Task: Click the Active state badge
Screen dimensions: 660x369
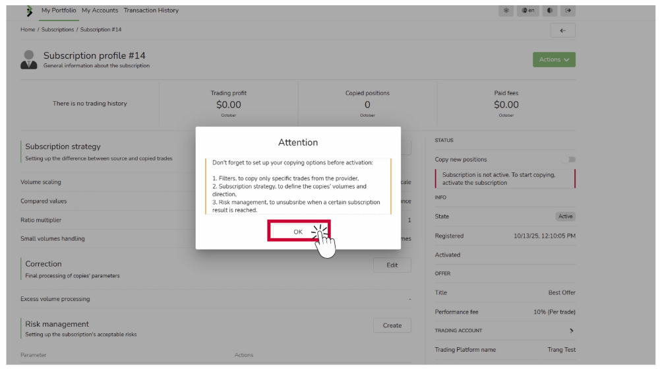Action: 565,217
